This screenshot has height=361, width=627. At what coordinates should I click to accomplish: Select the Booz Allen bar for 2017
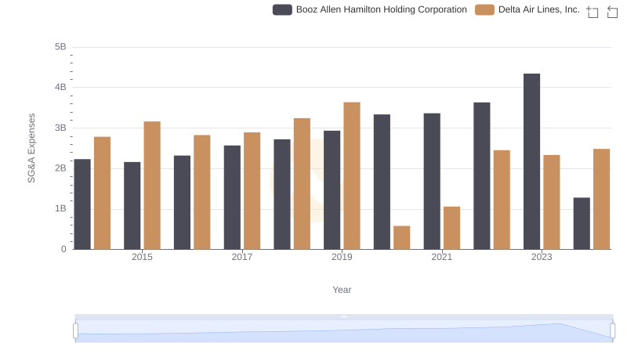[232, 197]
